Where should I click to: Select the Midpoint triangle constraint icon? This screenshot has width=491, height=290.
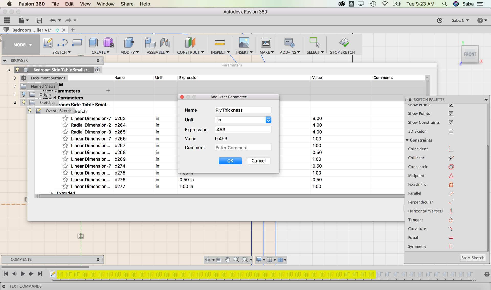(x=451, y=176)
